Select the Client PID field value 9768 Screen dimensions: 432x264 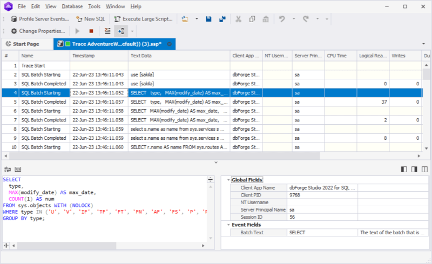[322, 195]
